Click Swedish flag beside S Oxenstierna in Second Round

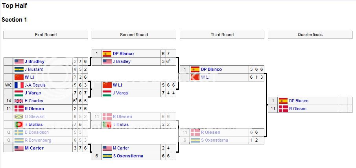pos(107,156)
